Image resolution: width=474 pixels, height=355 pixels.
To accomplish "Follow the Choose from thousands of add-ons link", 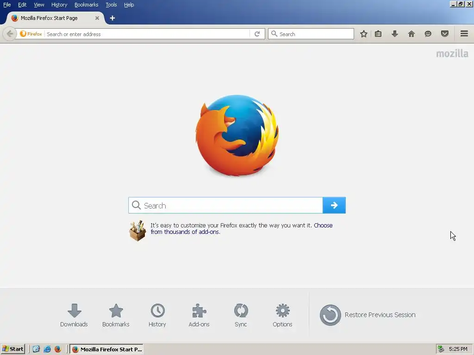I will click(x=242, y=228).
